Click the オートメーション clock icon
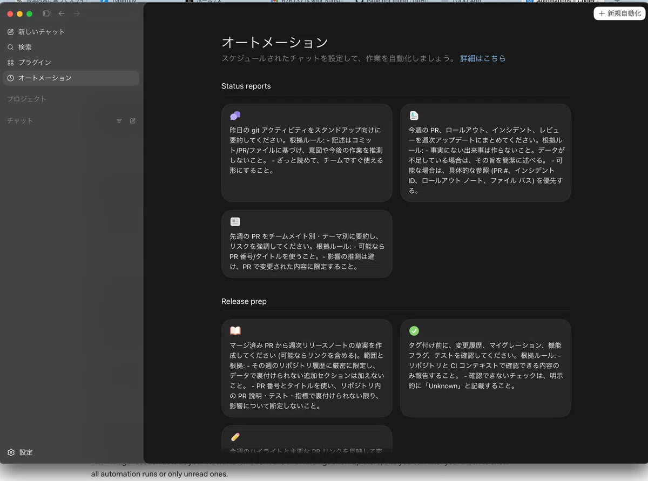 pyautogui.click(x=11, y=78)
